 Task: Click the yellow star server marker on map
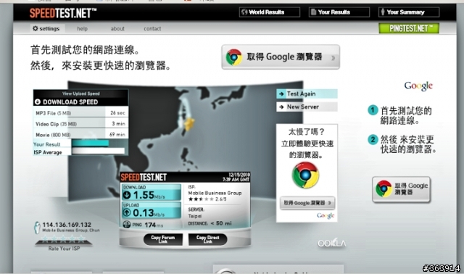point(189,123)
